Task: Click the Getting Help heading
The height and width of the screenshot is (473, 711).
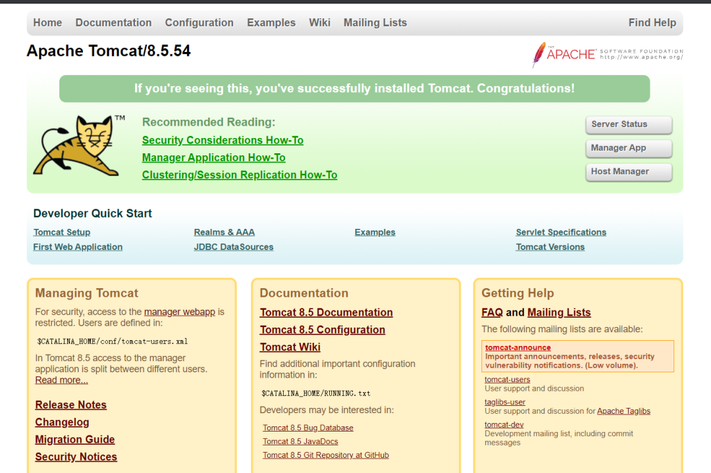Action: 518,293
